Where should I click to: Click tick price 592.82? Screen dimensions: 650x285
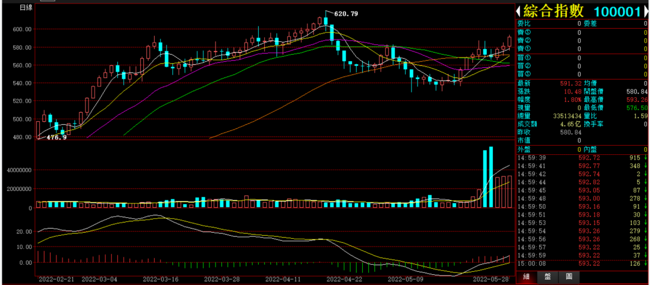(x=589, y=182)
